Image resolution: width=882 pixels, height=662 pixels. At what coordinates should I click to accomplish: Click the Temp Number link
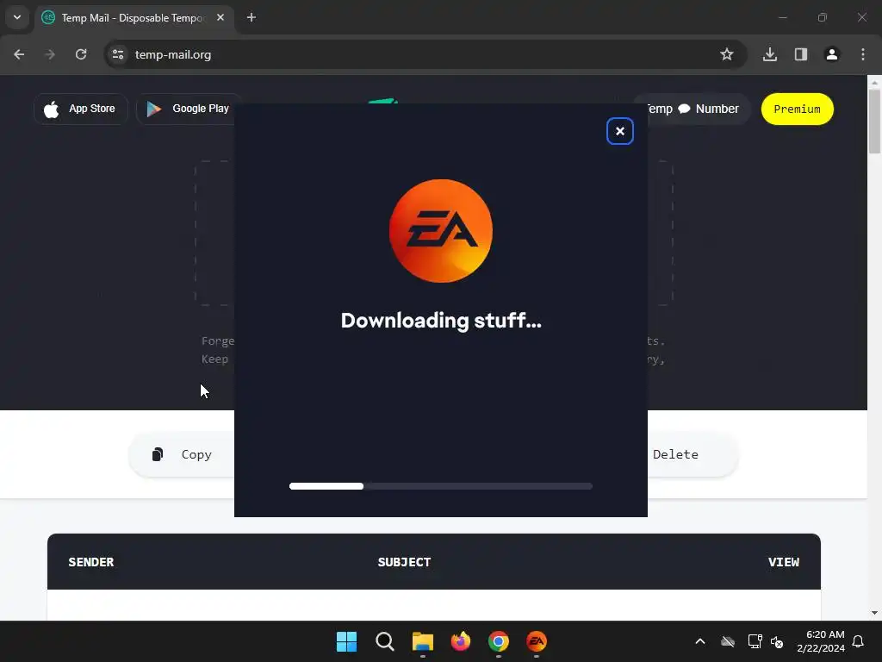[698, 109]
